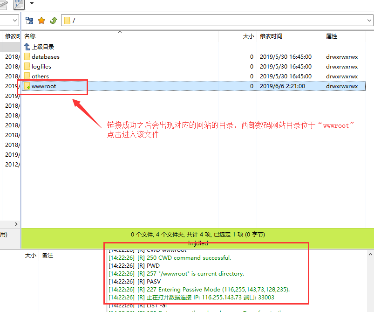The image size is (374, 312).
Task: Click the binary transfer mode icon
Action: pyautogui.click(x=19, y=4)
